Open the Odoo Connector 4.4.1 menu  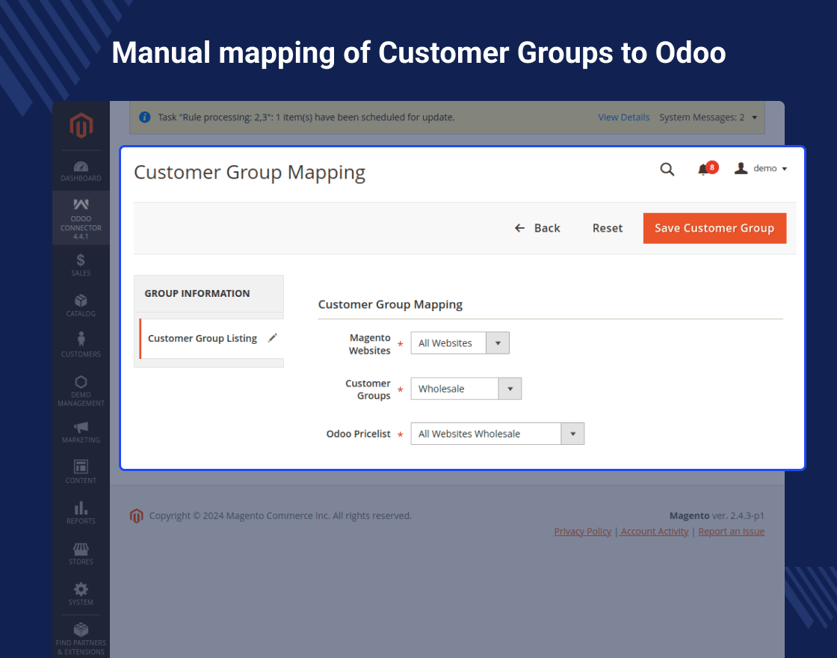pos(81,218)
